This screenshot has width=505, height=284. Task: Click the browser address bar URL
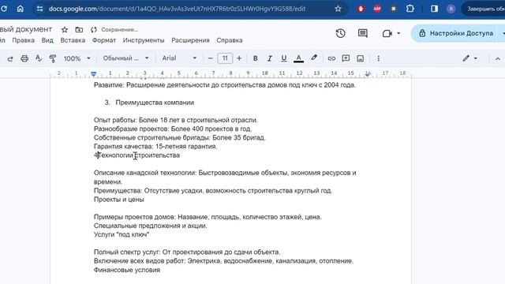pos(177,9)
